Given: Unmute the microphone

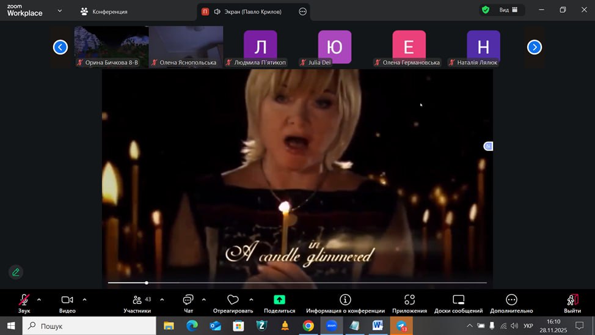Looking at the screenshot, I should [24, 300].
